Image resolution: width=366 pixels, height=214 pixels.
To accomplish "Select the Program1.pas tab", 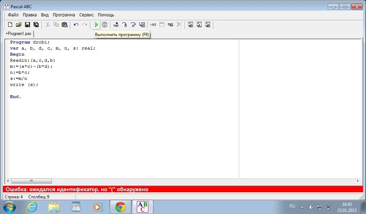I will coord(19,34).
